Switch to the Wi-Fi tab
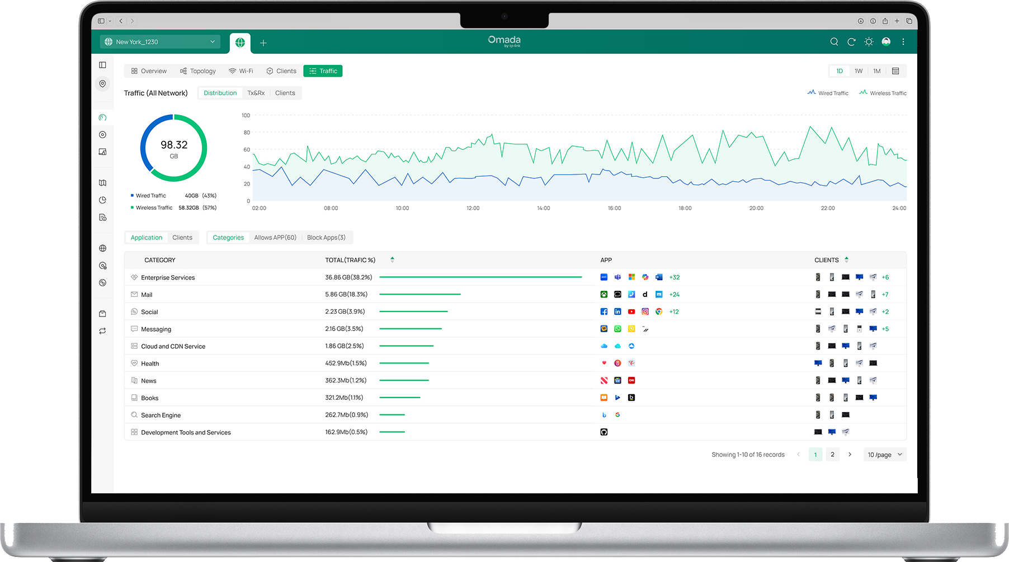The image size is (1009, 562). click(x=241, y=71)
